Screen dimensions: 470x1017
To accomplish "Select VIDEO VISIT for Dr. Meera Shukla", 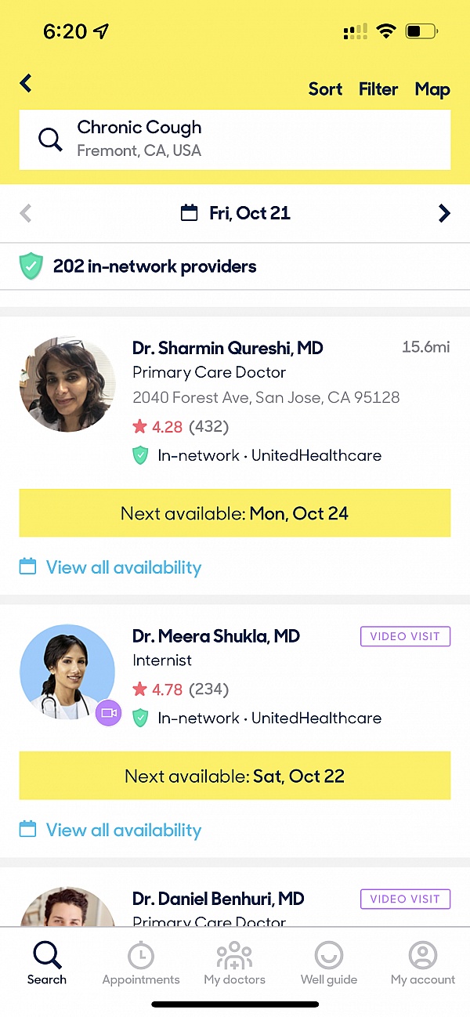I will tap(405, 636).
